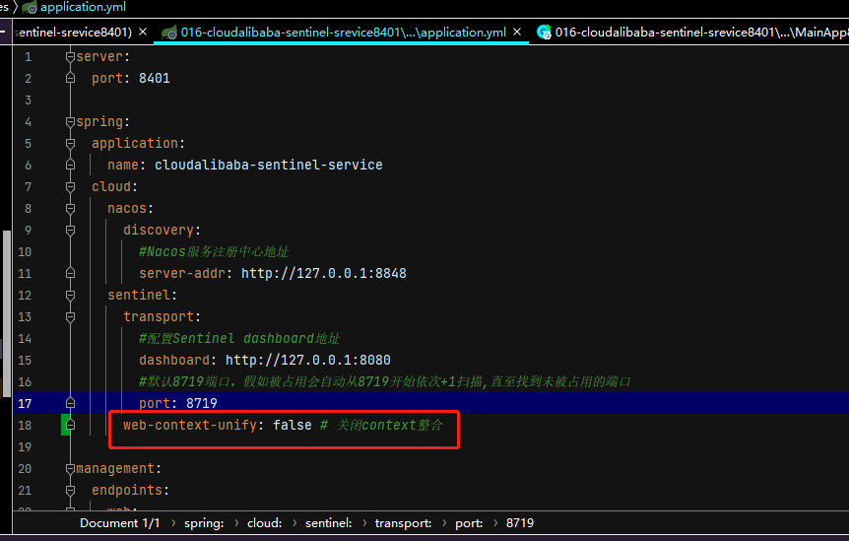Click fold end marker on line 2
The width and height of the screenshot is (849, 541).
click(x=70, y=78)
